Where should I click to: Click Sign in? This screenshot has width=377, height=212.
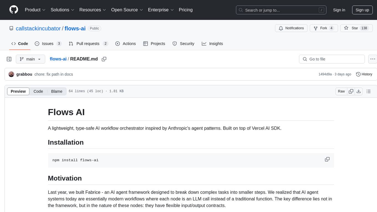339,10
